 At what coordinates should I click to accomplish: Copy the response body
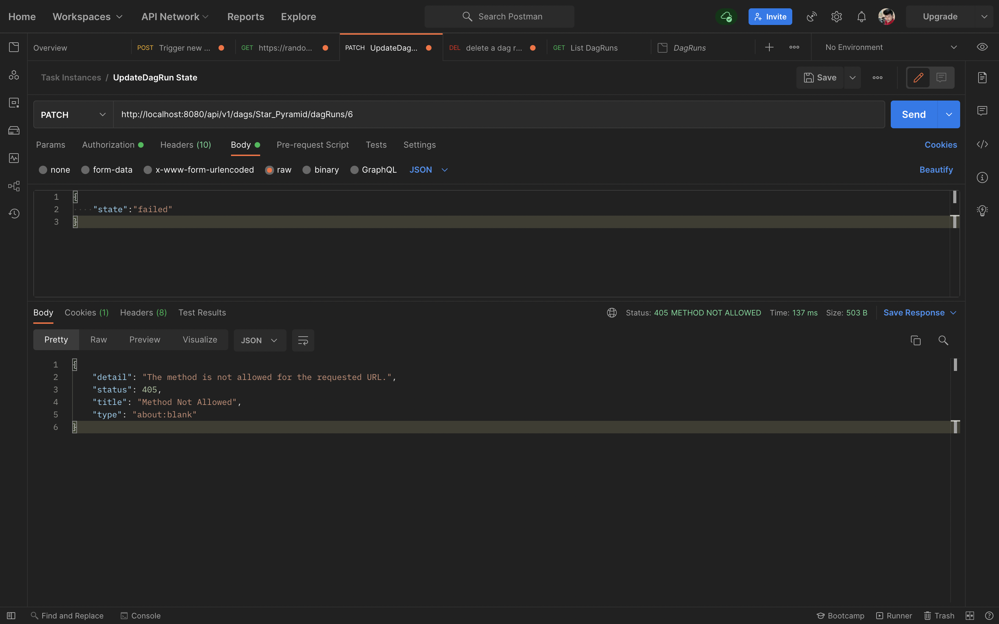tap(916, 340)
